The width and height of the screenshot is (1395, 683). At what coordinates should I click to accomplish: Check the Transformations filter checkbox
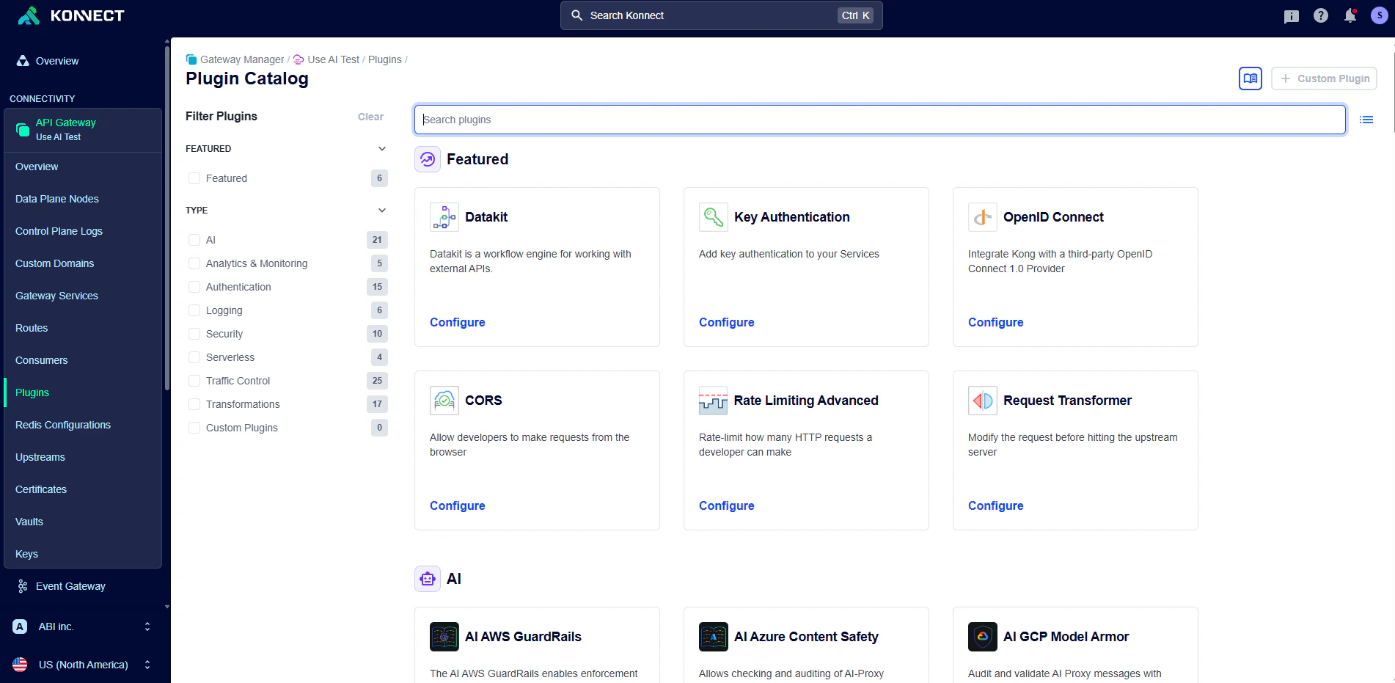pyautogui.click(x=194, y=404)
